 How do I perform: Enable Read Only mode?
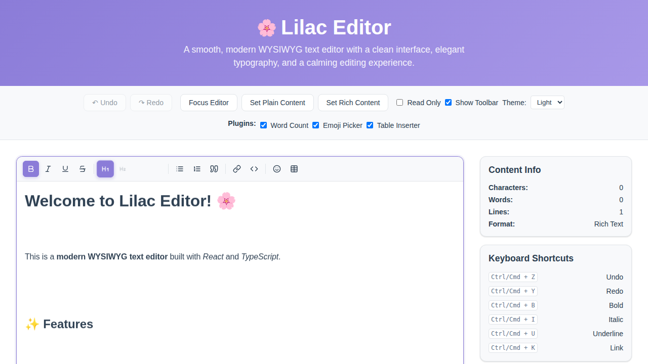tap(399, 102)
